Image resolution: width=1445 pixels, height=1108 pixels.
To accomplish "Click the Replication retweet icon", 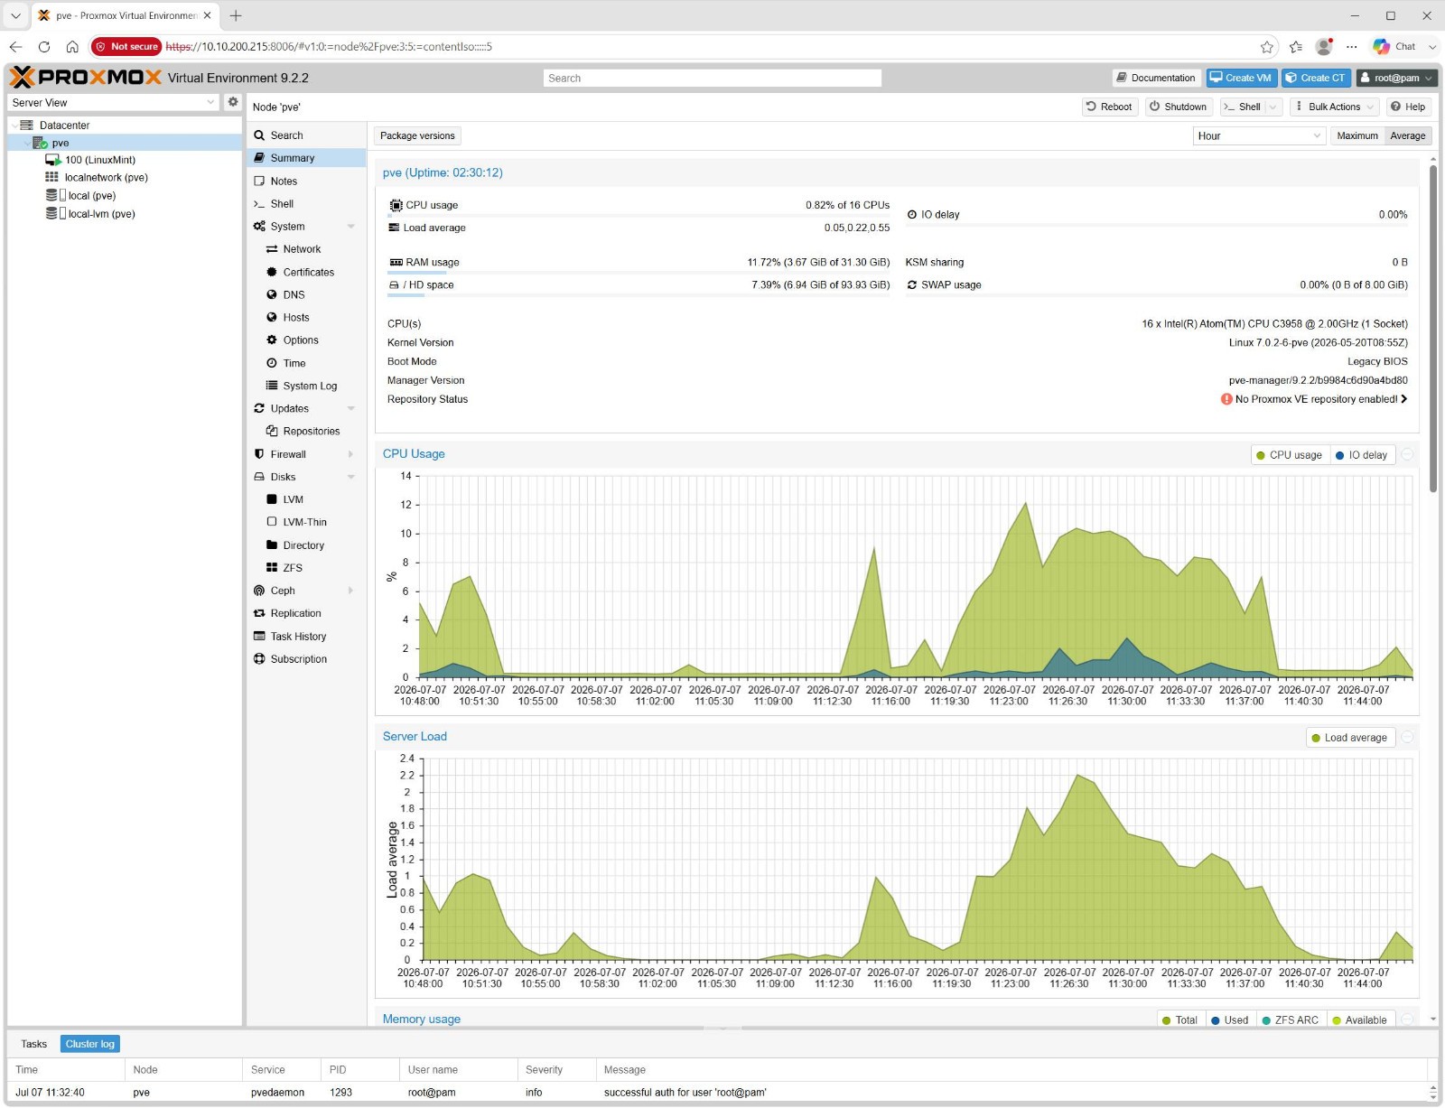I will tap(259, 613).
